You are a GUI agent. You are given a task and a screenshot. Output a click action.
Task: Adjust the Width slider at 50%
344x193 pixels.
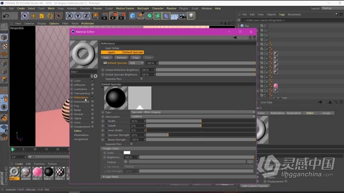(201, 121)
